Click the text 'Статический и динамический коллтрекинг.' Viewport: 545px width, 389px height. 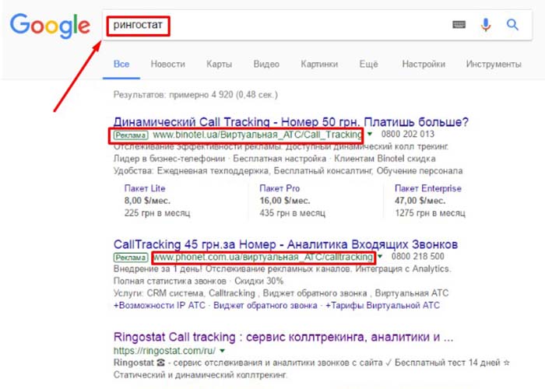point(200,375)
